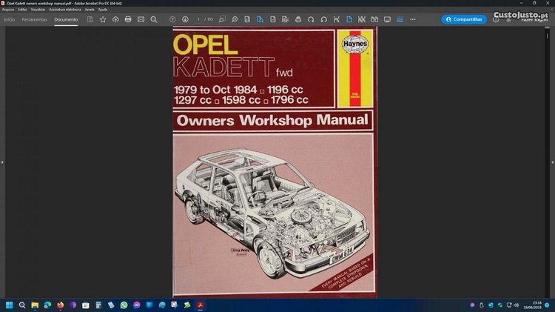This screenshot has height=312, width=555.
Task: Expand the left navigation pane
Action: [3, 161]
